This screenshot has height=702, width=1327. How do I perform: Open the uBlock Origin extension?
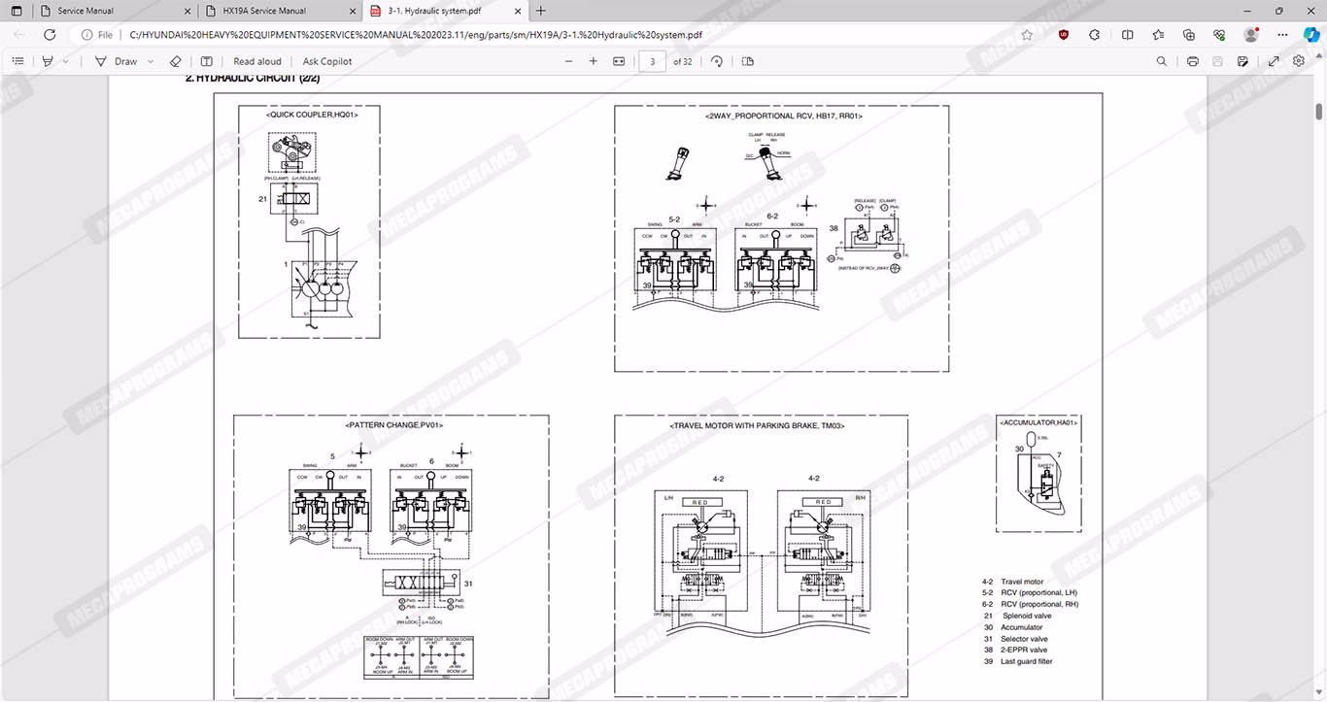point(1064,34)
